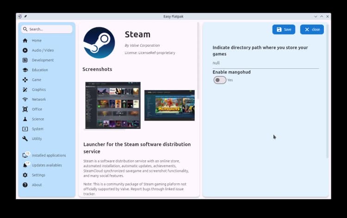Click the options panel scrollbar
This screenshot has width=347, height=218.
point(327,91)
